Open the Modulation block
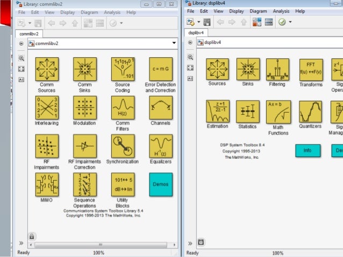 [85, 108]
